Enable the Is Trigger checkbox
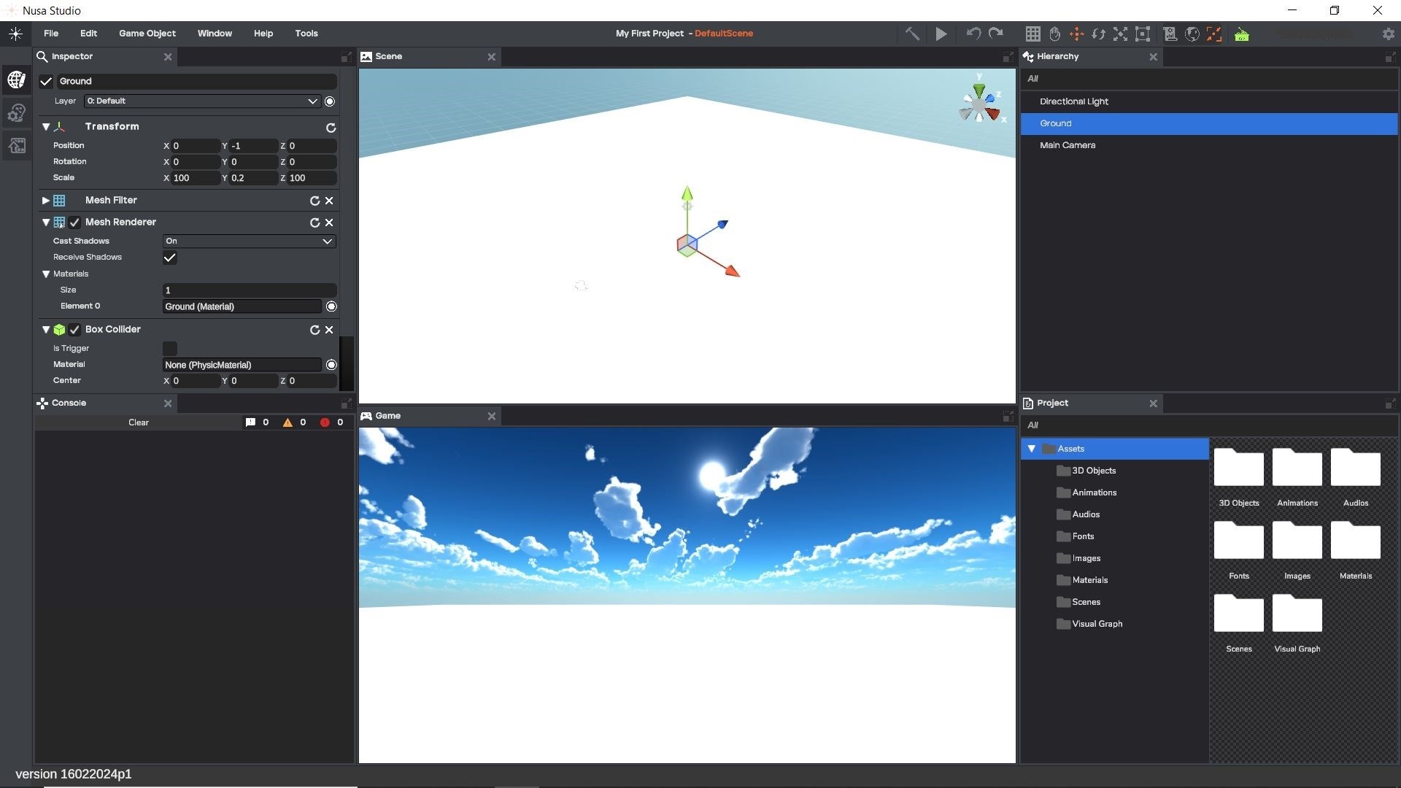Image resolution: width=1401 pixels, height=788 pixels. (170, 349)
